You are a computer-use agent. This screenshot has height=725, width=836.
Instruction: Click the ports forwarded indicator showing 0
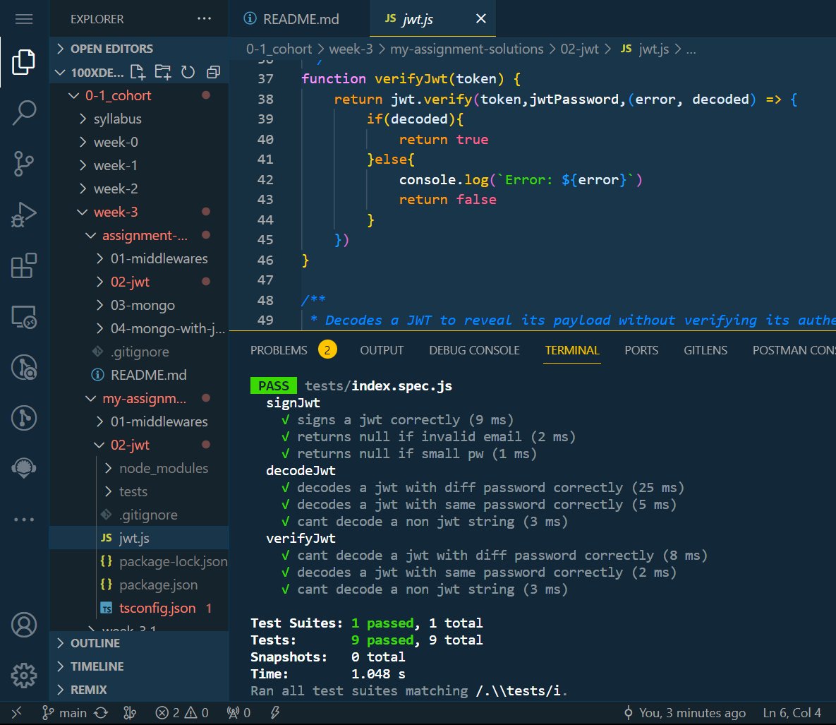click(238, 713)
